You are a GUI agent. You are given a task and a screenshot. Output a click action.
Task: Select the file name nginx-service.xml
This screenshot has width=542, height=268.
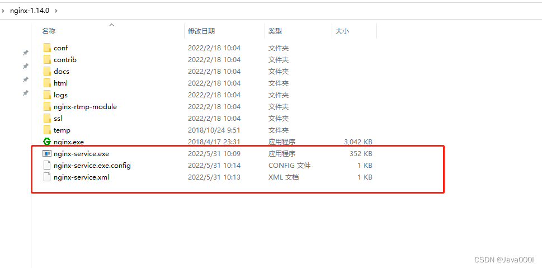pyautogui.click(x=82, y=177)
